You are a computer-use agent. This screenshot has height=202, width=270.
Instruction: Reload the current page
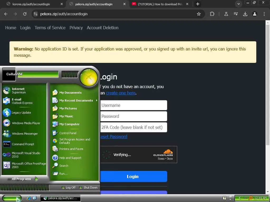coord(25,14)
